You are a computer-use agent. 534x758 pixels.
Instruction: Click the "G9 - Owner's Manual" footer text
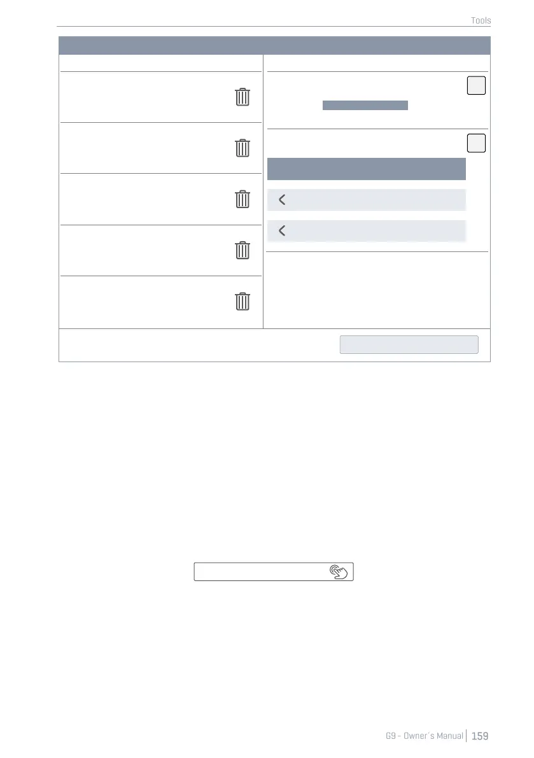(x=425, y=736)
